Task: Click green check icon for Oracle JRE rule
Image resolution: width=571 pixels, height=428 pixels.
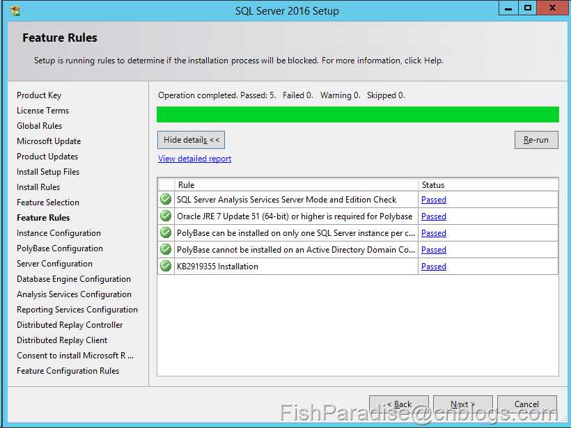Action: 166,216
